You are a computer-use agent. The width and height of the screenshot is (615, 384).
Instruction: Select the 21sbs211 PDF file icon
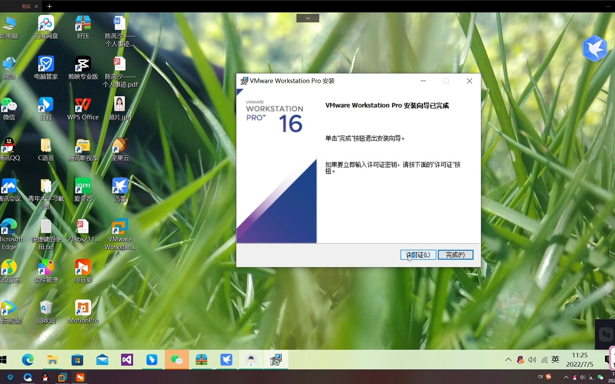pyautogui.click(x=83, y=231)
